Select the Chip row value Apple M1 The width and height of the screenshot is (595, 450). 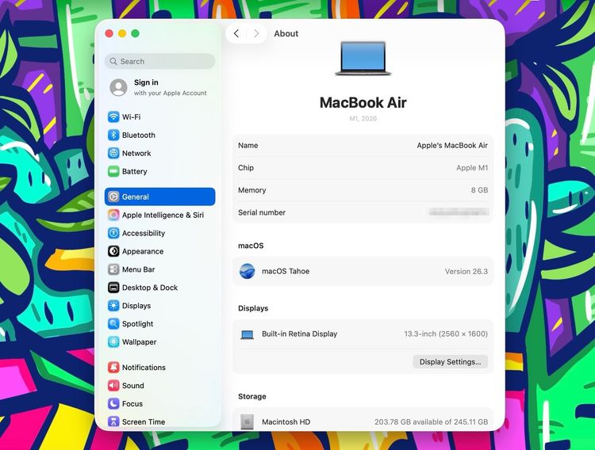point(472,168)
